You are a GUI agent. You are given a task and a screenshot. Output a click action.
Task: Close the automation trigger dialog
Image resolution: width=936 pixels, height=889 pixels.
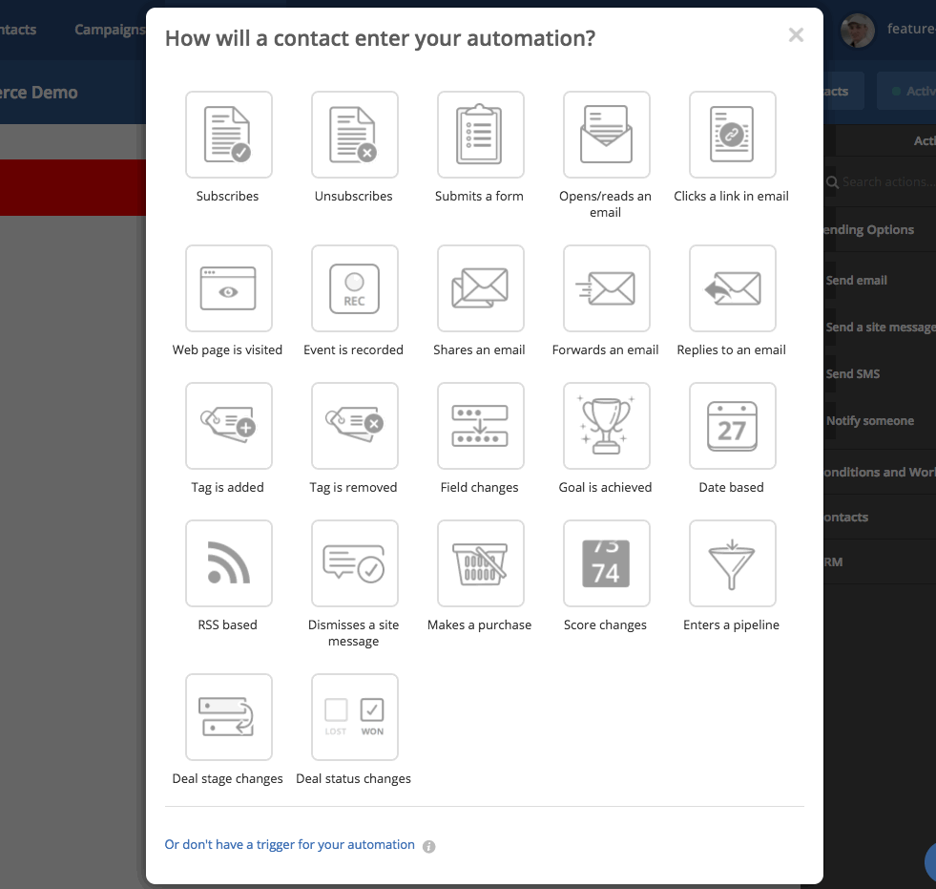796,35
